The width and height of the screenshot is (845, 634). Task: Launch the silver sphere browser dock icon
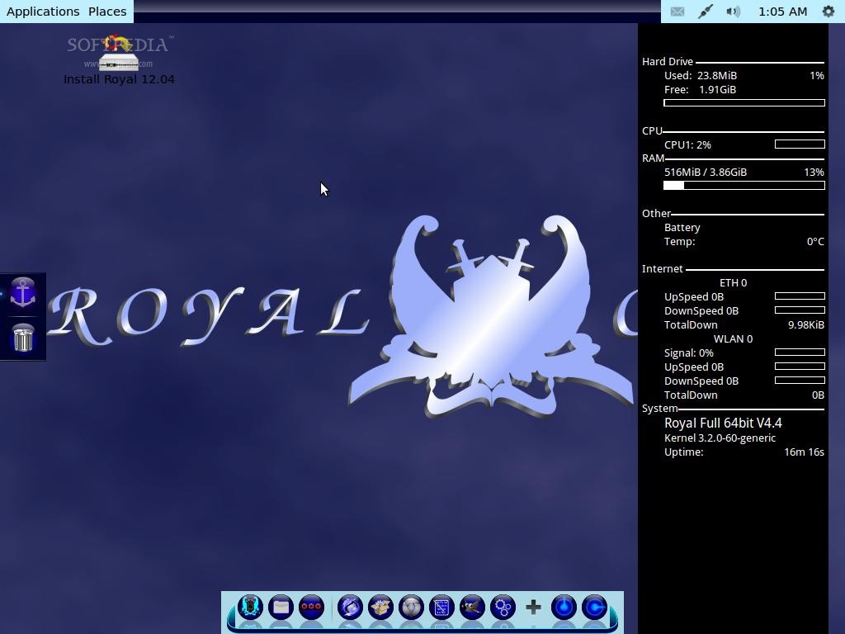click(x=411, y=607)
